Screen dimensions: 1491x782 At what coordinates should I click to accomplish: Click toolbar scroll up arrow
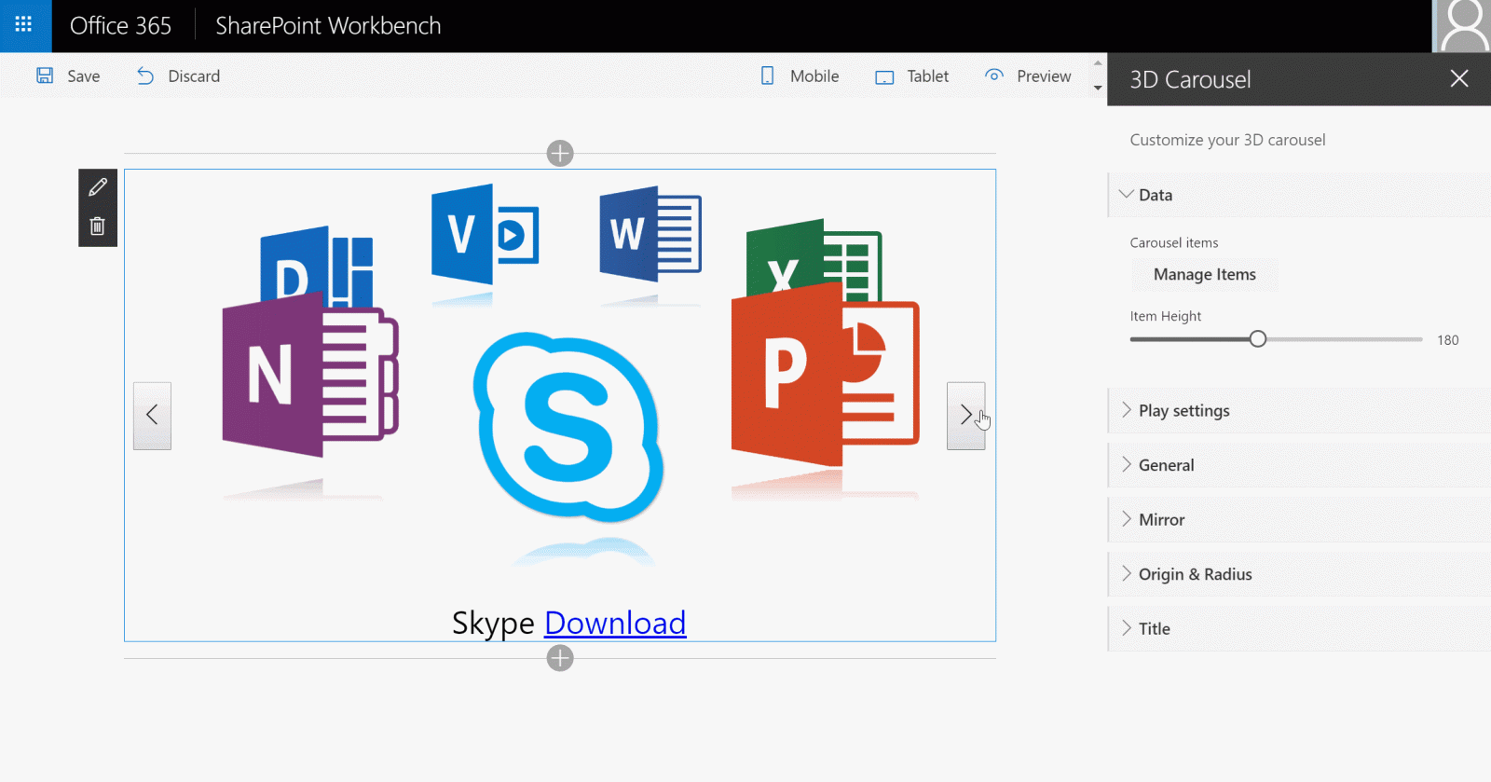[x=1098, y=63]
